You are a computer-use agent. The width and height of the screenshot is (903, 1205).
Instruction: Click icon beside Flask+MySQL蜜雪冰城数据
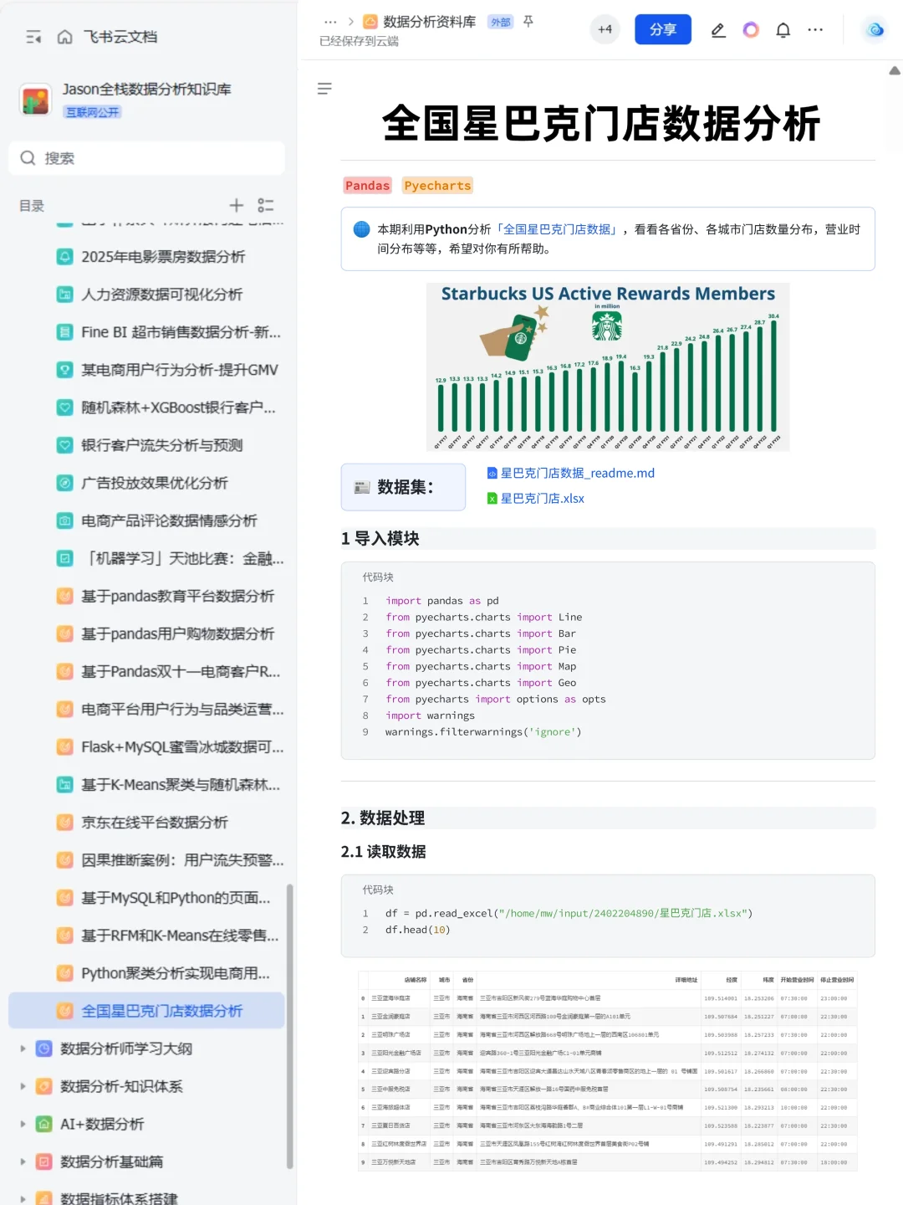64,747
